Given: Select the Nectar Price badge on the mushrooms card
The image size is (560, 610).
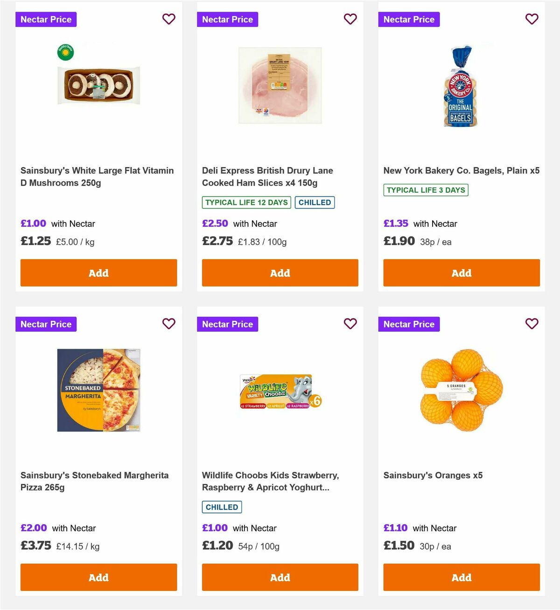Looking at the screenshot, I should [46, 19].
